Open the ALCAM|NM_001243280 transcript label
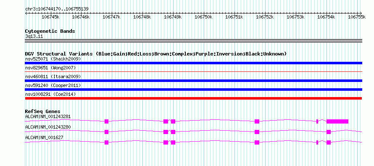The image size is (374, 166). point(48,127)
